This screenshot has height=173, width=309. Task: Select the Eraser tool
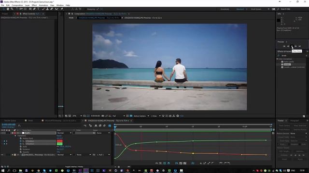click(52, 9)
